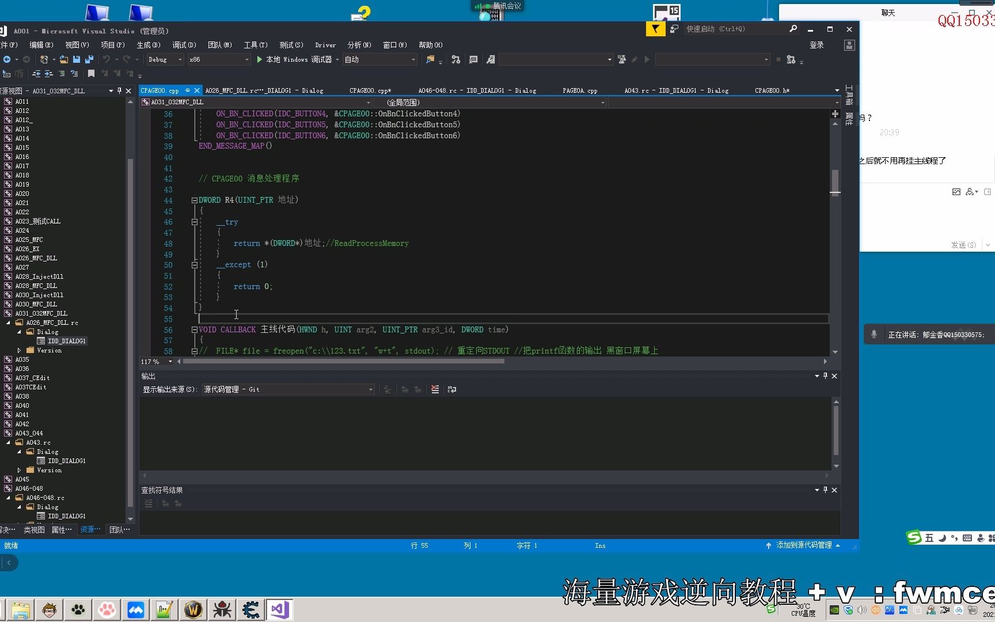Click the Save All icon
This screenshot has height=622, width=995.
point(89,59)
